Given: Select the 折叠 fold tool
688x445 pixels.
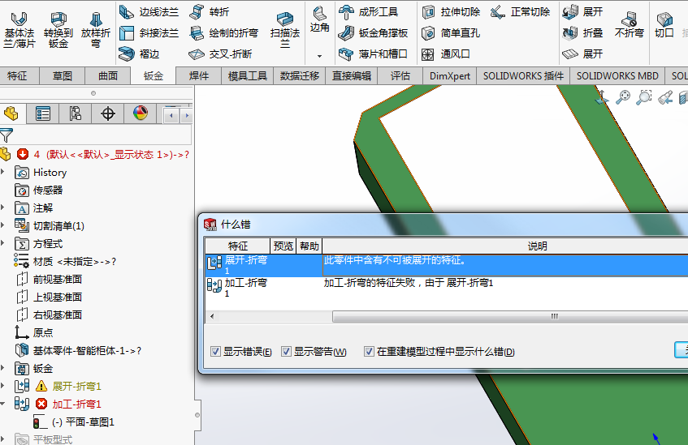Looking at the screenshot, I should (x=582, y=33).
